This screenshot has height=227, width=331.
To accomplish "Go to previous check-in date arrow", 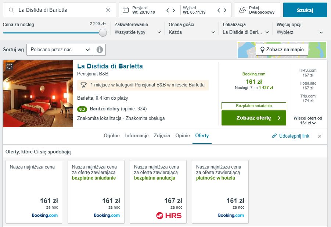I will click(168, 10).
